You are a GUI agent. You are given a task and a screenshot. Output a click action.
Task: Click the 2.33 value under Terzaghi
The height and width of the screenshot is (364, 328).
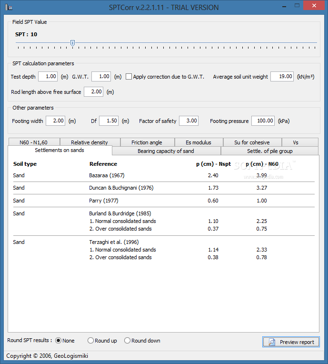coord(262,250)
